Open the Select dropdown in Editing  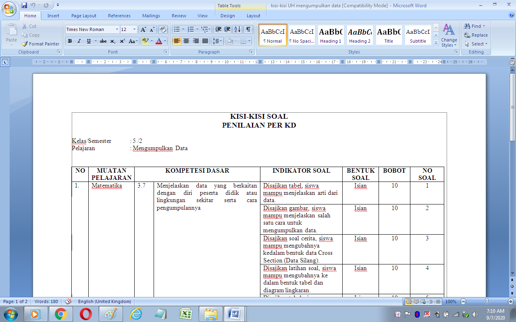pyautogui.click(x=476, y=44)
